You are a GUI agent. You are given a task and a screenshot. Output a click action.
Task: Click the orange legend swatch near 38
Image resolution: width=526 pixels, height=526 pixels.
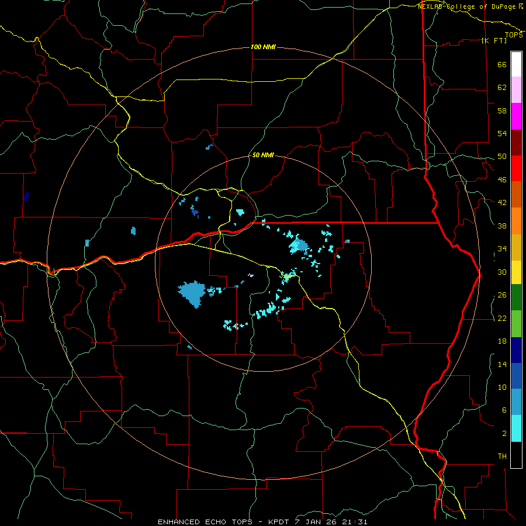click(x=516, y=221)
